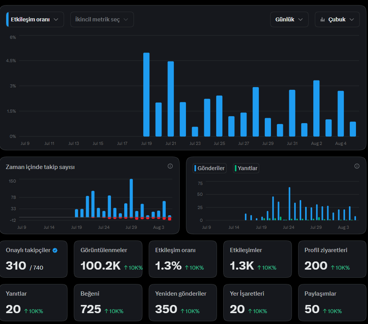Click the tallest Jul 19 engagement bar
368x324 pixels.
point(146,95)
